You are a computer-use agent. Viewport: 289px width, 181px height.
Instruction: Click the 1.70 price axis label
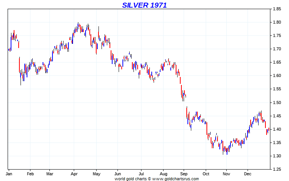[x=277, y=49]
